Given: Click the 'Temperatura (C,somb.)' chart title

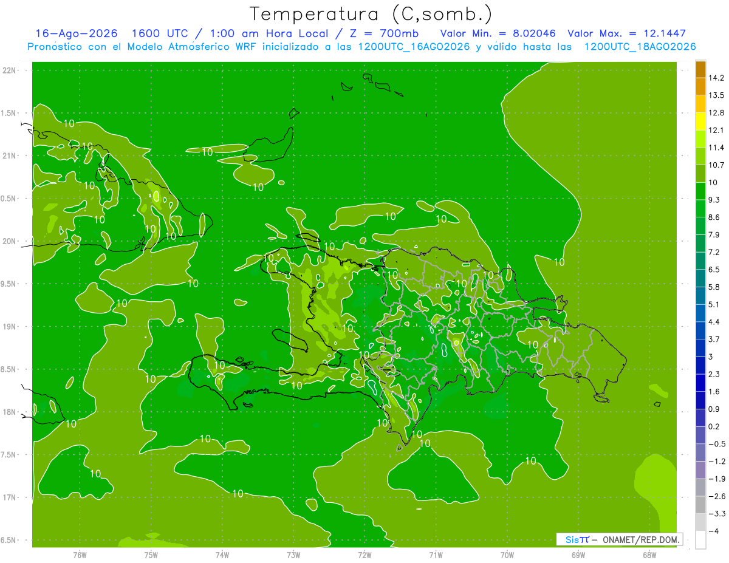Looking at the screenshot, I should coord(371,14).
